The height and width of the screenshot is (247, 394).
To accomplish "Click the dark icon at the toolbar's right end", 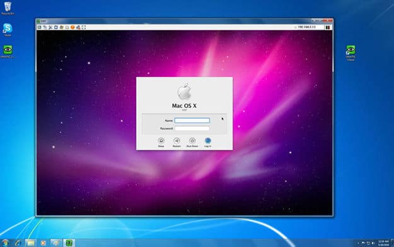I will [x=328, y=27].
